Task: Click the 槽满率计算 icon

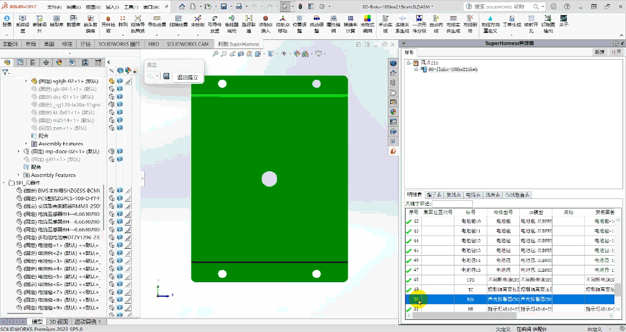Action: (350, 19)
